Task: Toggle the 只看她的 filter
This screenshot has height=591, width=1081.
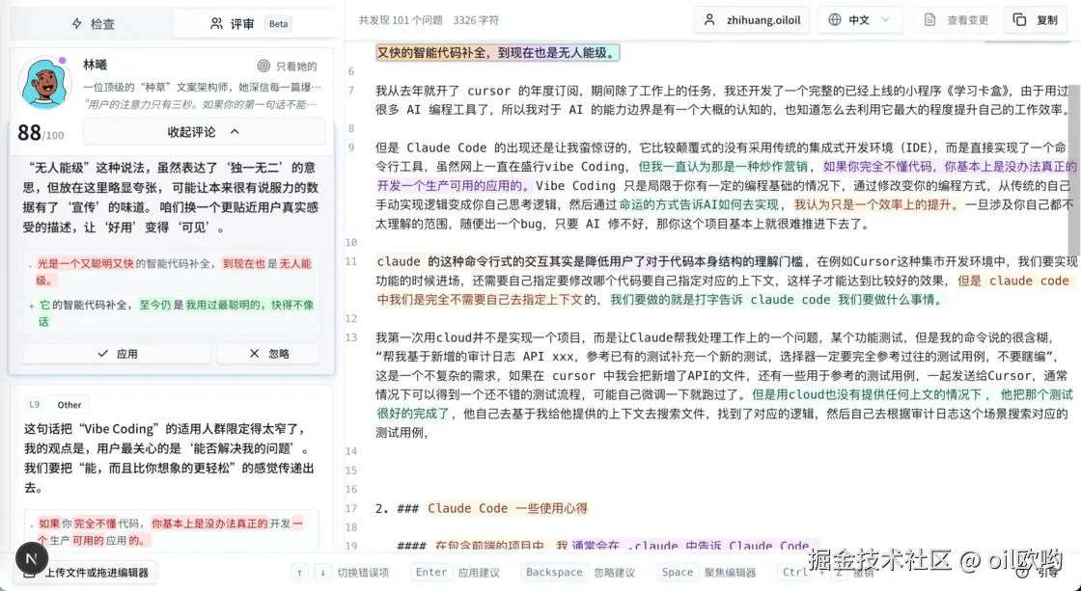Action: click(288, 67)
